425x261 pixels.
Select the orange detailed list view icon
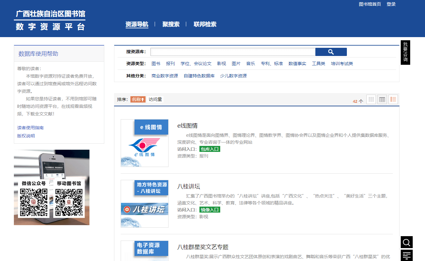pyautogui.click(x=393, y=99)
